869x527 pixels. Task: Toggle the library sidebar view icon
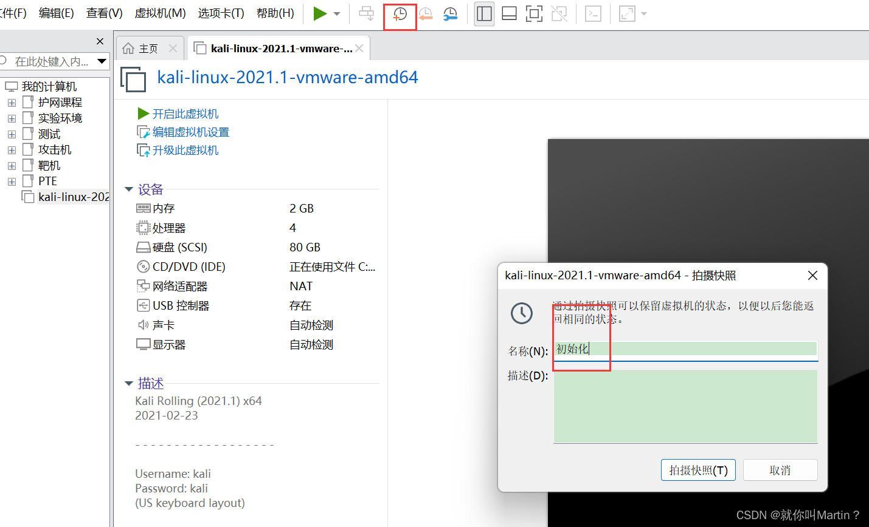(x=484, y=13)
